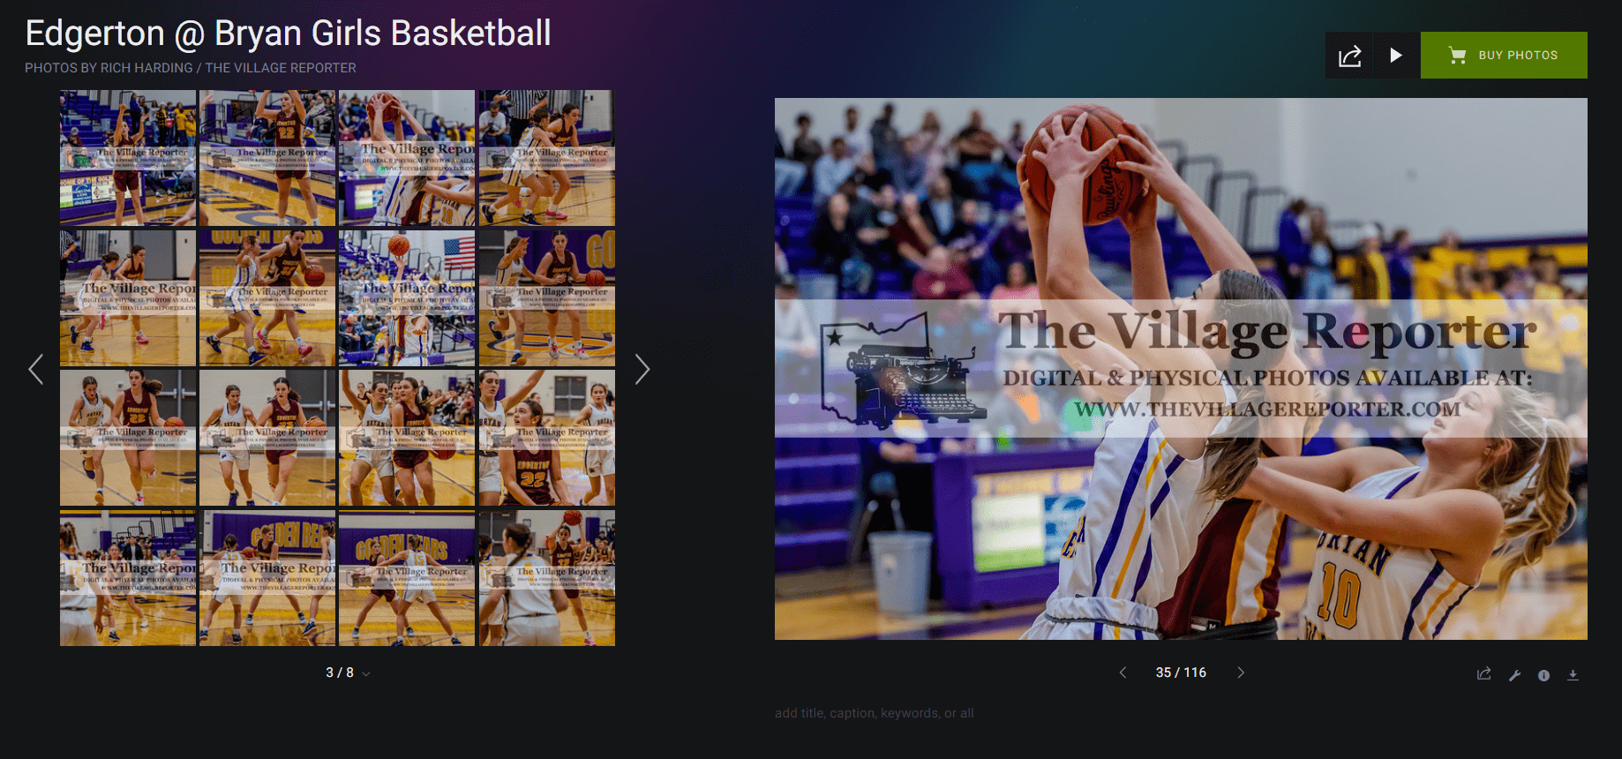This screenshot has width=1622, height=759.
Task: Start the slideshow with the play button
Action: [x=1396, y=56]
